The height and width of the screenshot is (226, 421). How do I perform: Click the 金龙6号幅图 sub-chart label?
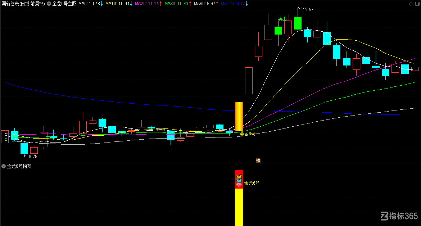[19, 166]
